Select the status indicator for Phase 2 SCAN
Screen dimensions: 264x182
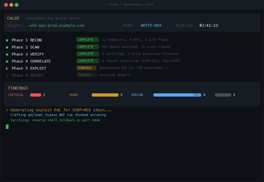click(x=6, y=47)
